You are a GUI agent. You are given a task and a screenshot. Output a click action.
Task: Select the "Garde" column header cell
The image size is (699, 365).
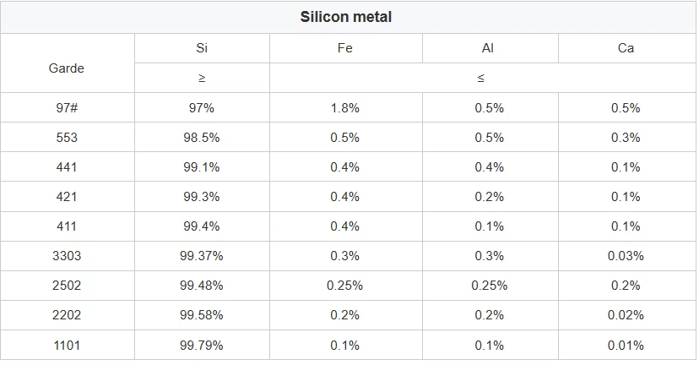(67, 68)
